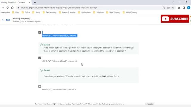The image size is (191, 107).
Task: Click explanation about capital E not found
Action: [x=81, y=76]
